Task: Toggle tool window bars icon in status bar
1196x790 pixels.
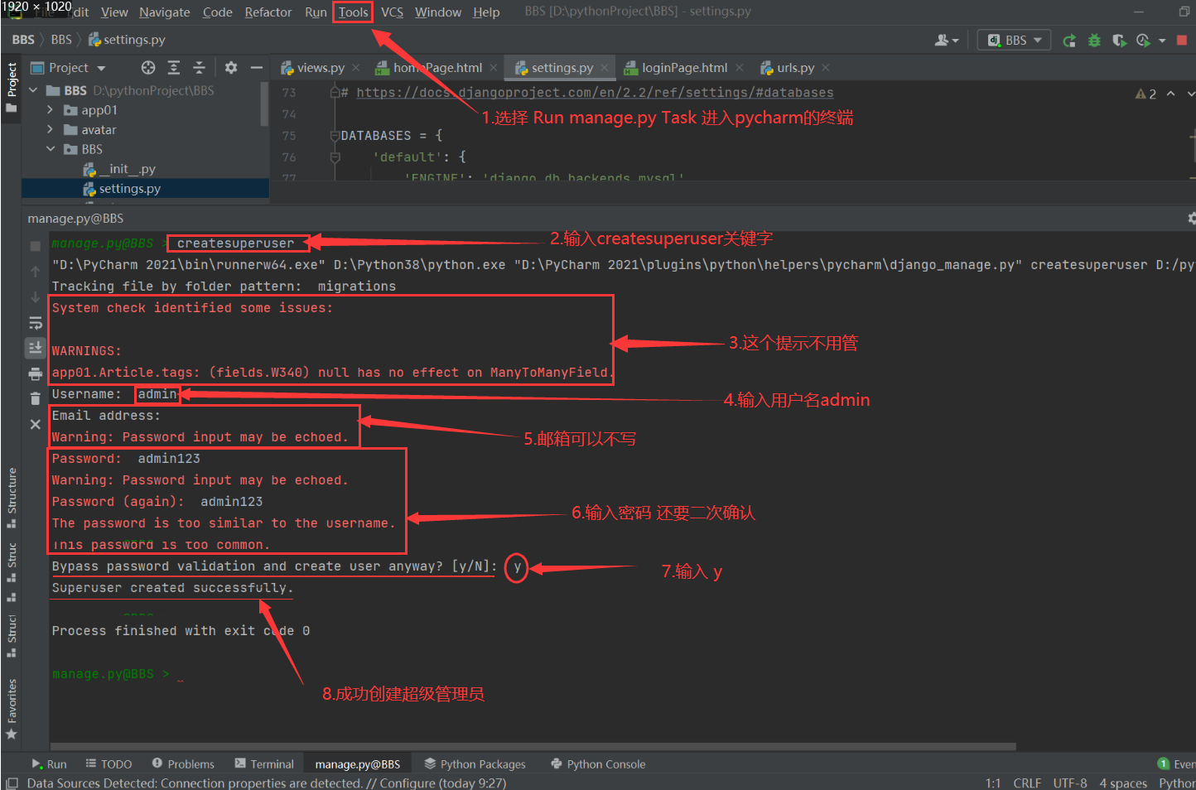Action: (12, 783)
